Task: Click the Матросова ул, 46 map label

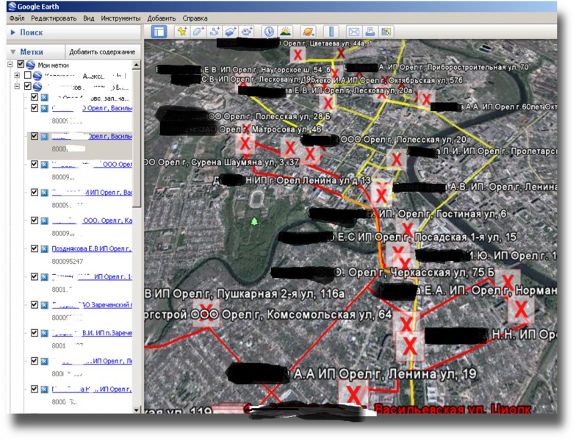Action: coord(287,129)
